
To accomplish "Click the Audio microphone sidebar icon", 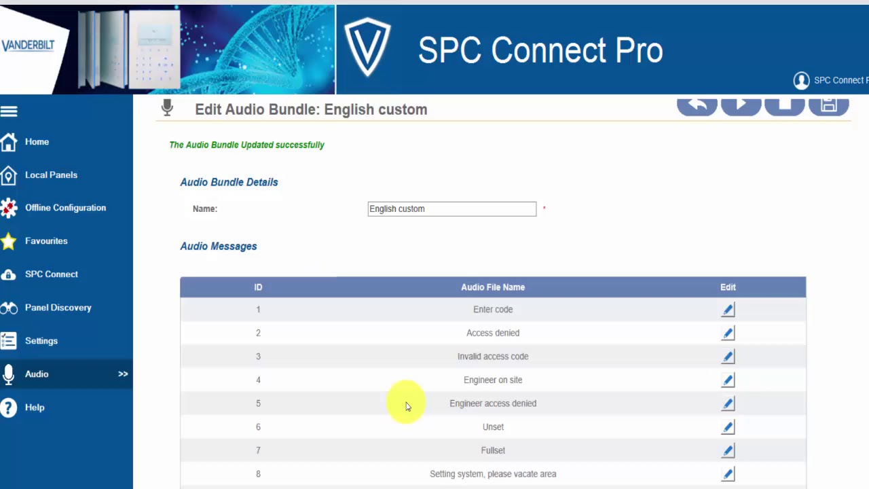I will click(8, 374).
